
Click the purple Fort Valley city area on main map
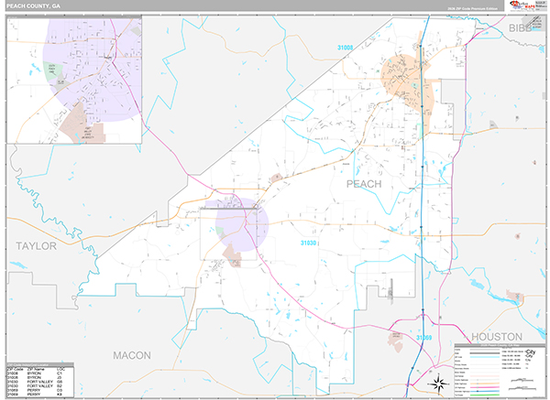point(242,224)
